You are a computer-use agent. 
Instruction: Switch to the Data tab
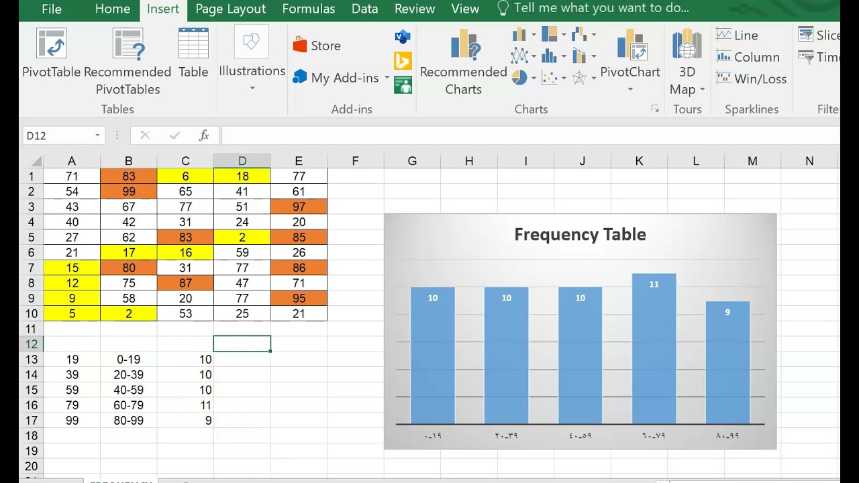coord(364,9)
